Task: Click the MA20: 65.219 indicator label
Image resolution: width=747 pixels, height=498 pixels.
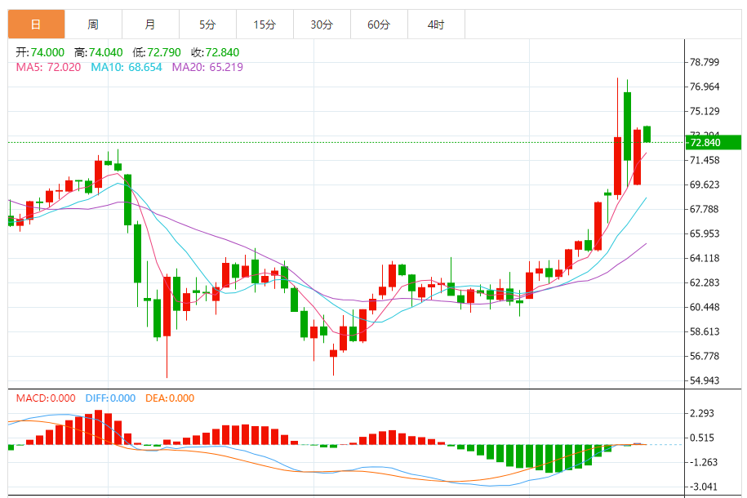Action: 207,67
